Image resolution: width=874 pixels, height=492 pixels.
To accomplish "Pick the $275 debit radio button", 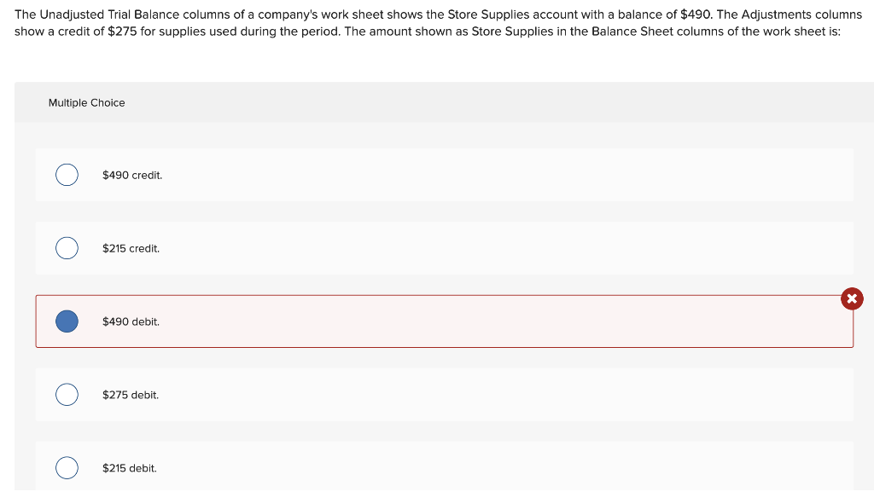I will (x=67, y=395).
